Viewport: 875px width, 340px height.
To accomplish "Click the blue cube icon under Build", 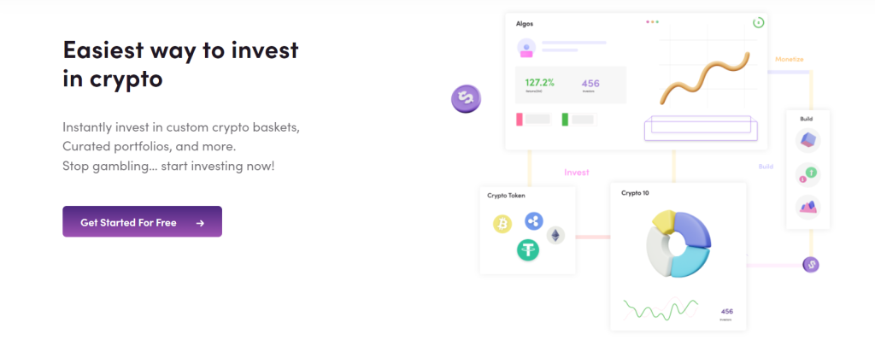I will pos(807,140).
